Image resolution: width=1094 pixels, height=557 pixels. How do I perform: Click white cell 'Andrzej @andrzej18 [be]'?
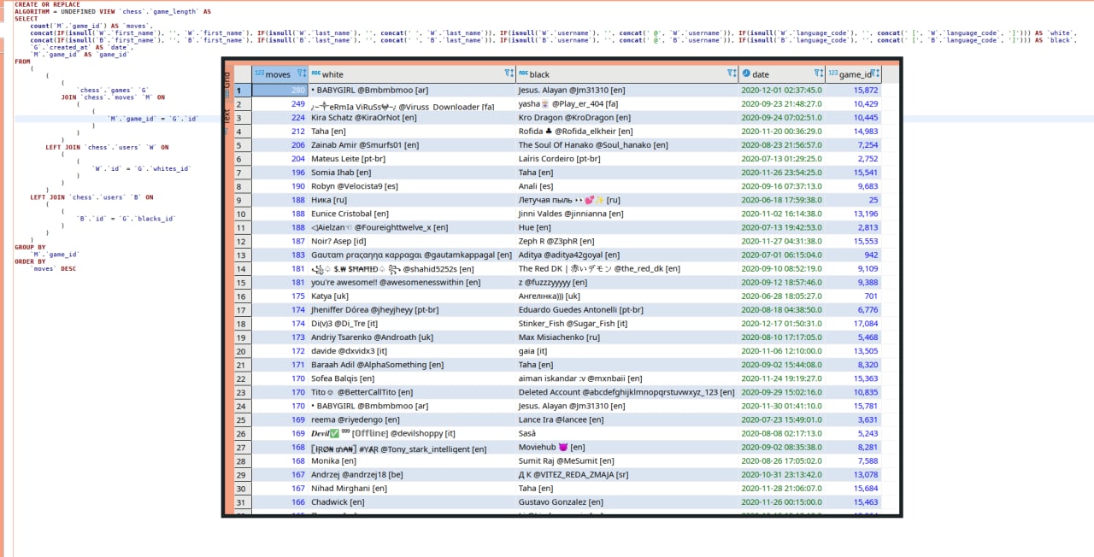(x=412, y=475)
